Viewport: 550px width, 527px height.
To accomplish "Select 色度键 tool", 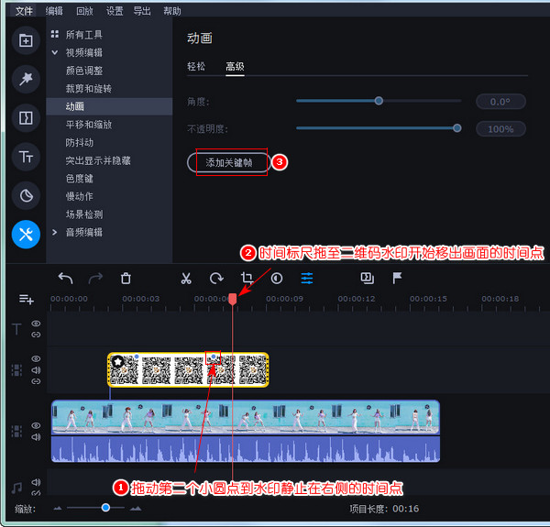I will [x=80, y=179].
